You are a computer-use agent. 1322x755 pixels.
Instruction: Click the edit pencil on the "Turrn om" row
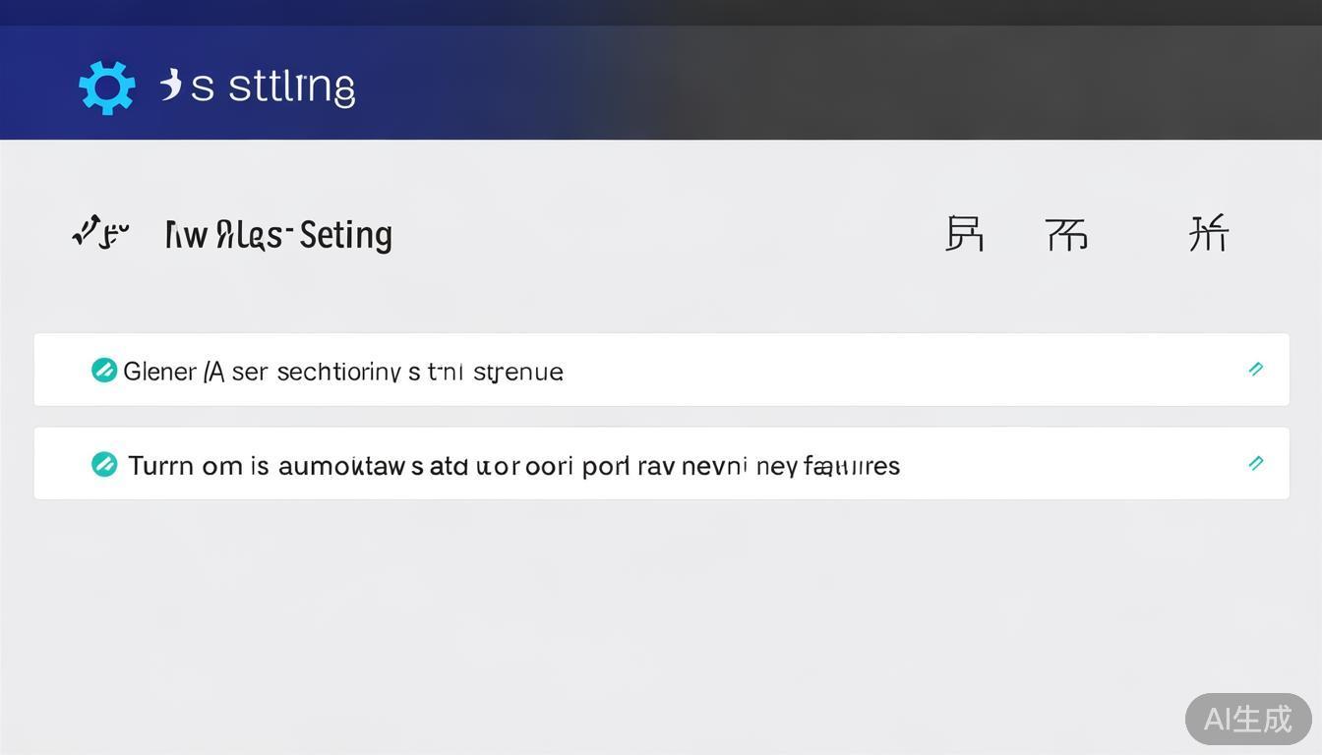point(1255,463)
